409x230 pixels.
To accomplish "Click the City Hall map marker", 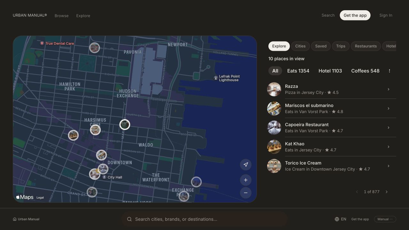I will pos(104,177).
